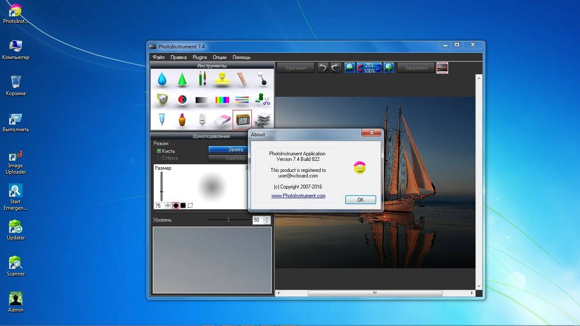Select the TV noise Denoise tool
This screenshot has height=326, width=580.
(x=242, y=120)
